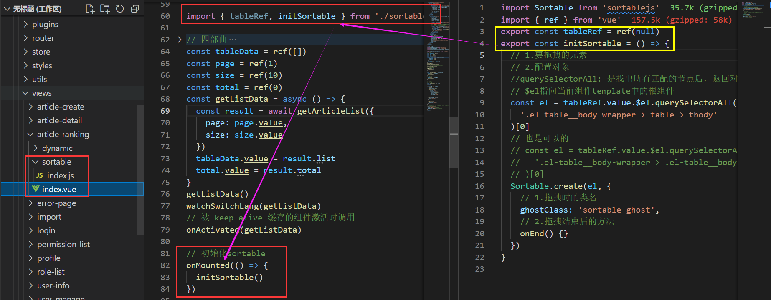Click the New File icon in explorer header
Image resolution: width=771 pixels, height=300 pixels.
point(90,9)
